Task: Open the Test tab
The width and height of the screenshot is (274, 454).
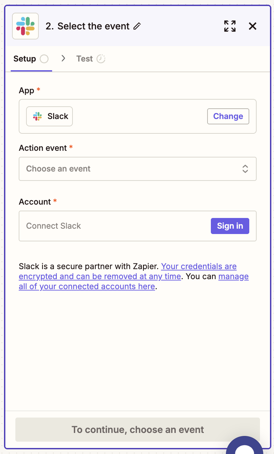Action: point(85,59)
